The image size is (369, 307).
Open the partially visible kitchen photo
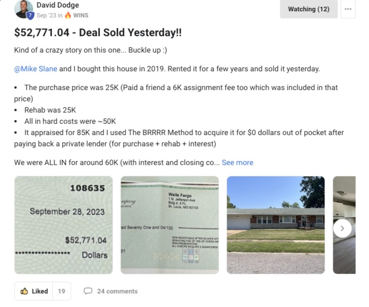click(344, 225)
